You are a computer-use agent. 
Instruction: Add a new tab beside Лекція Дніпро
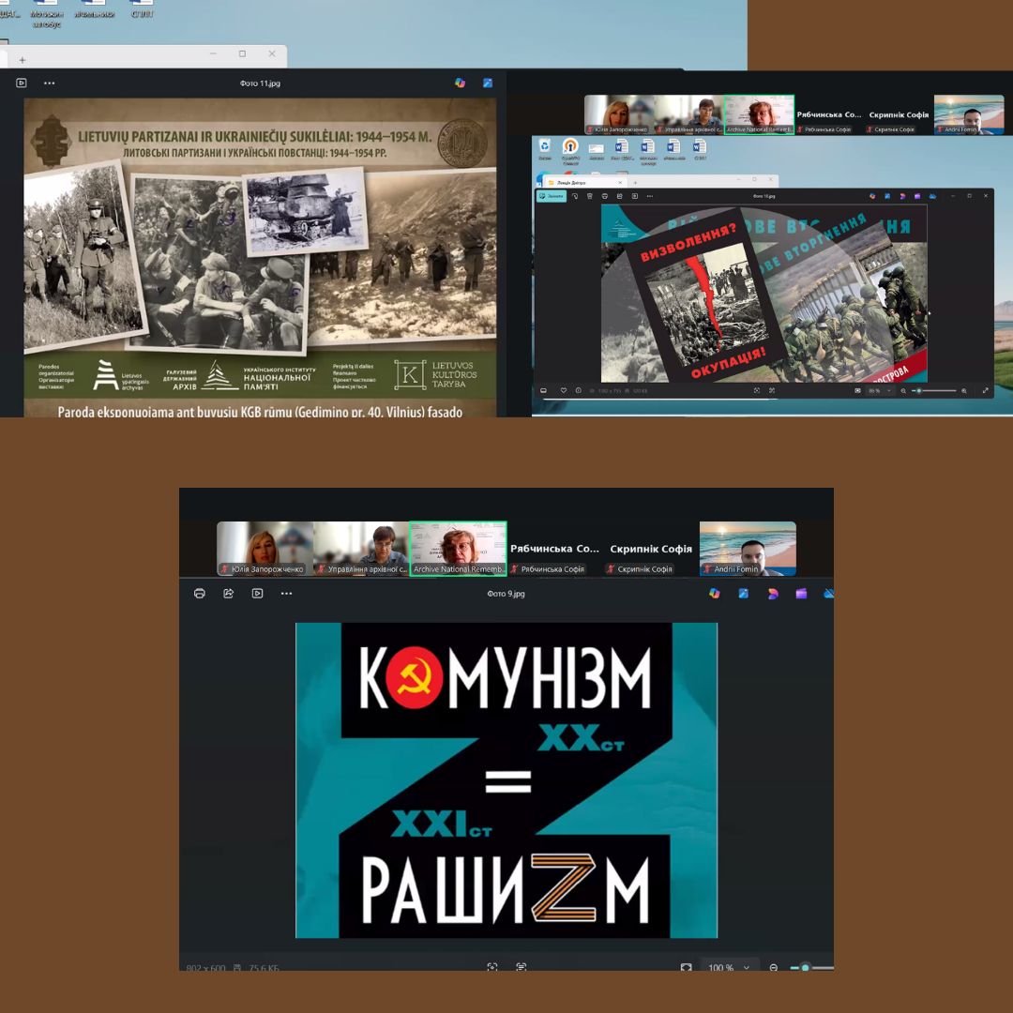(635, 183)
